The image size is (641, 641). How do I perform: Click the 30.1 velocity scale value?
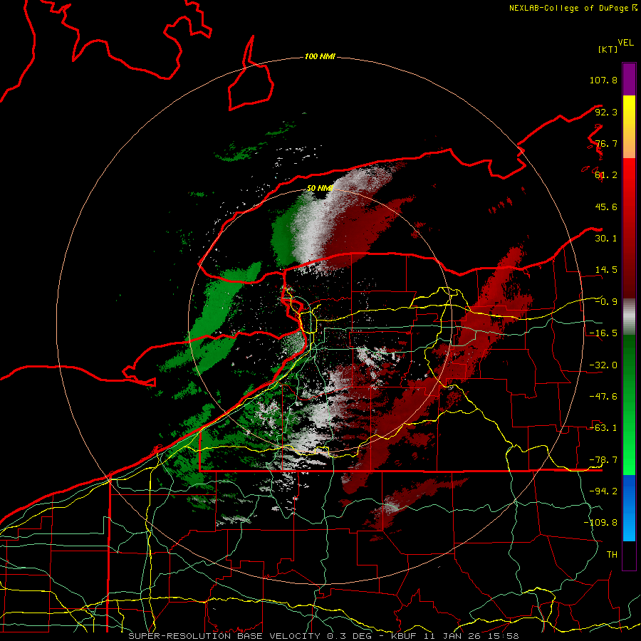coord(606,239)
